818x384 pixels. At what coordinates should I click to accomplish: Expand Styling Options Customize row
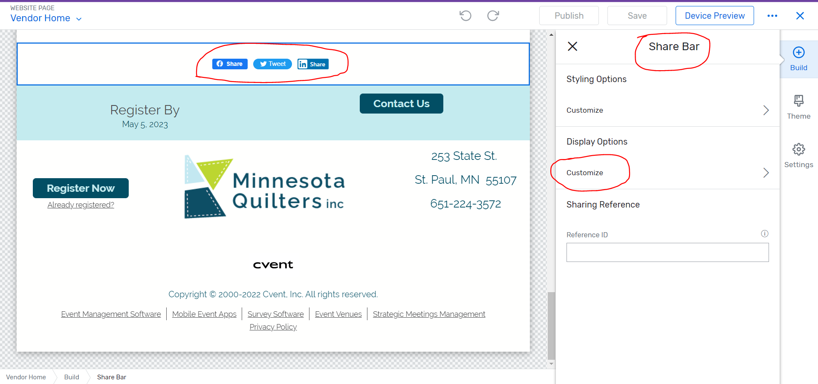click(668, 110)
